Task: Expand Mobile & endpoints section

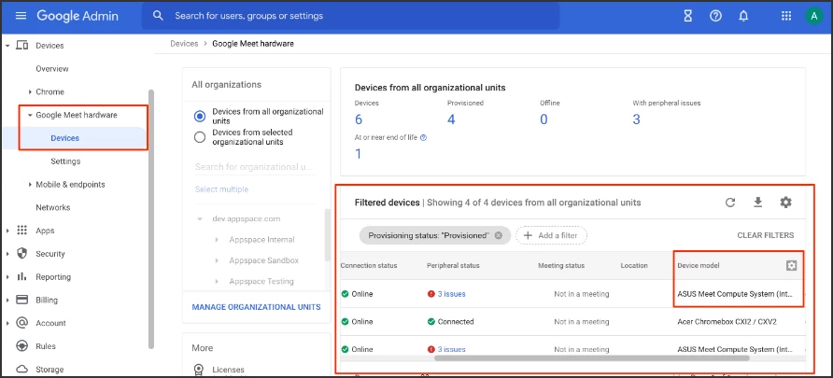Action: click(x=30, y=184)
